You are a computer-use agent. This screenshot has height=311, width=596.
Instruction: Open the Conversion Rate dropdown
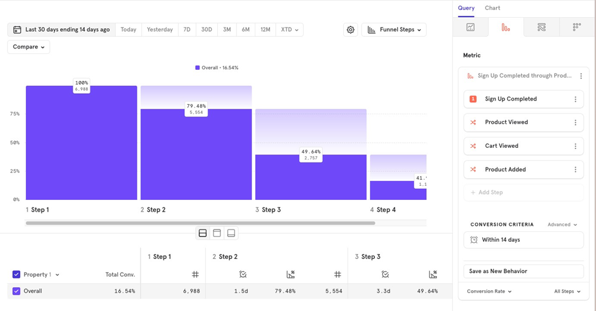489,291
